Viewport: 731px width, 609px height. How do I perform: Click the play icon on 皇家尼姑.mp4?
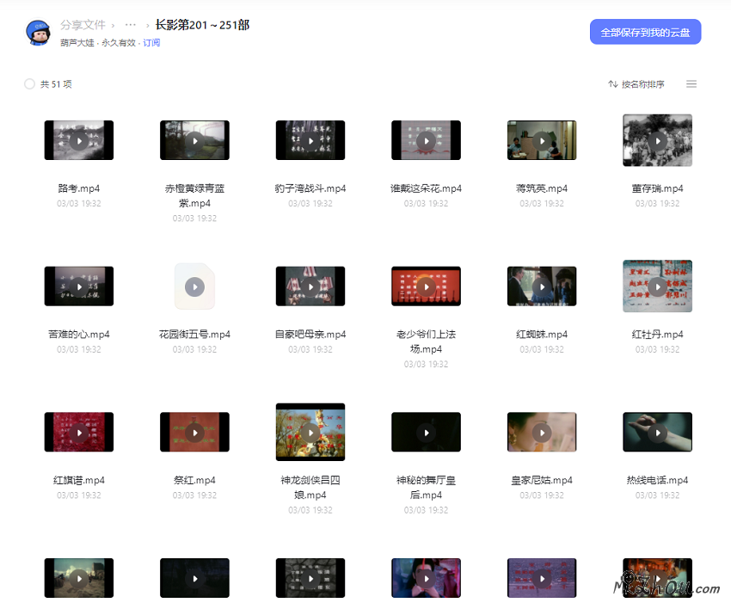pyautogui.click(x=542, y=432)
